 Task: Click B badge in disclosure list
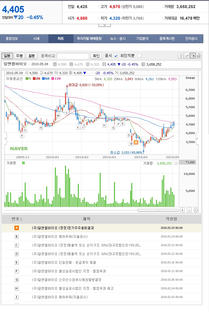click(16, 236)
